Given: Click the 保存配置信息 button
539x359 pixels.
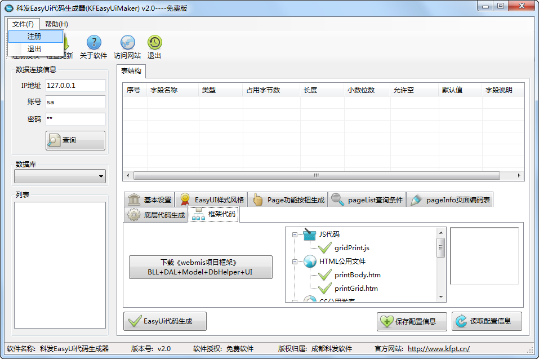Looking at the screenshot, I should (412, 321).
